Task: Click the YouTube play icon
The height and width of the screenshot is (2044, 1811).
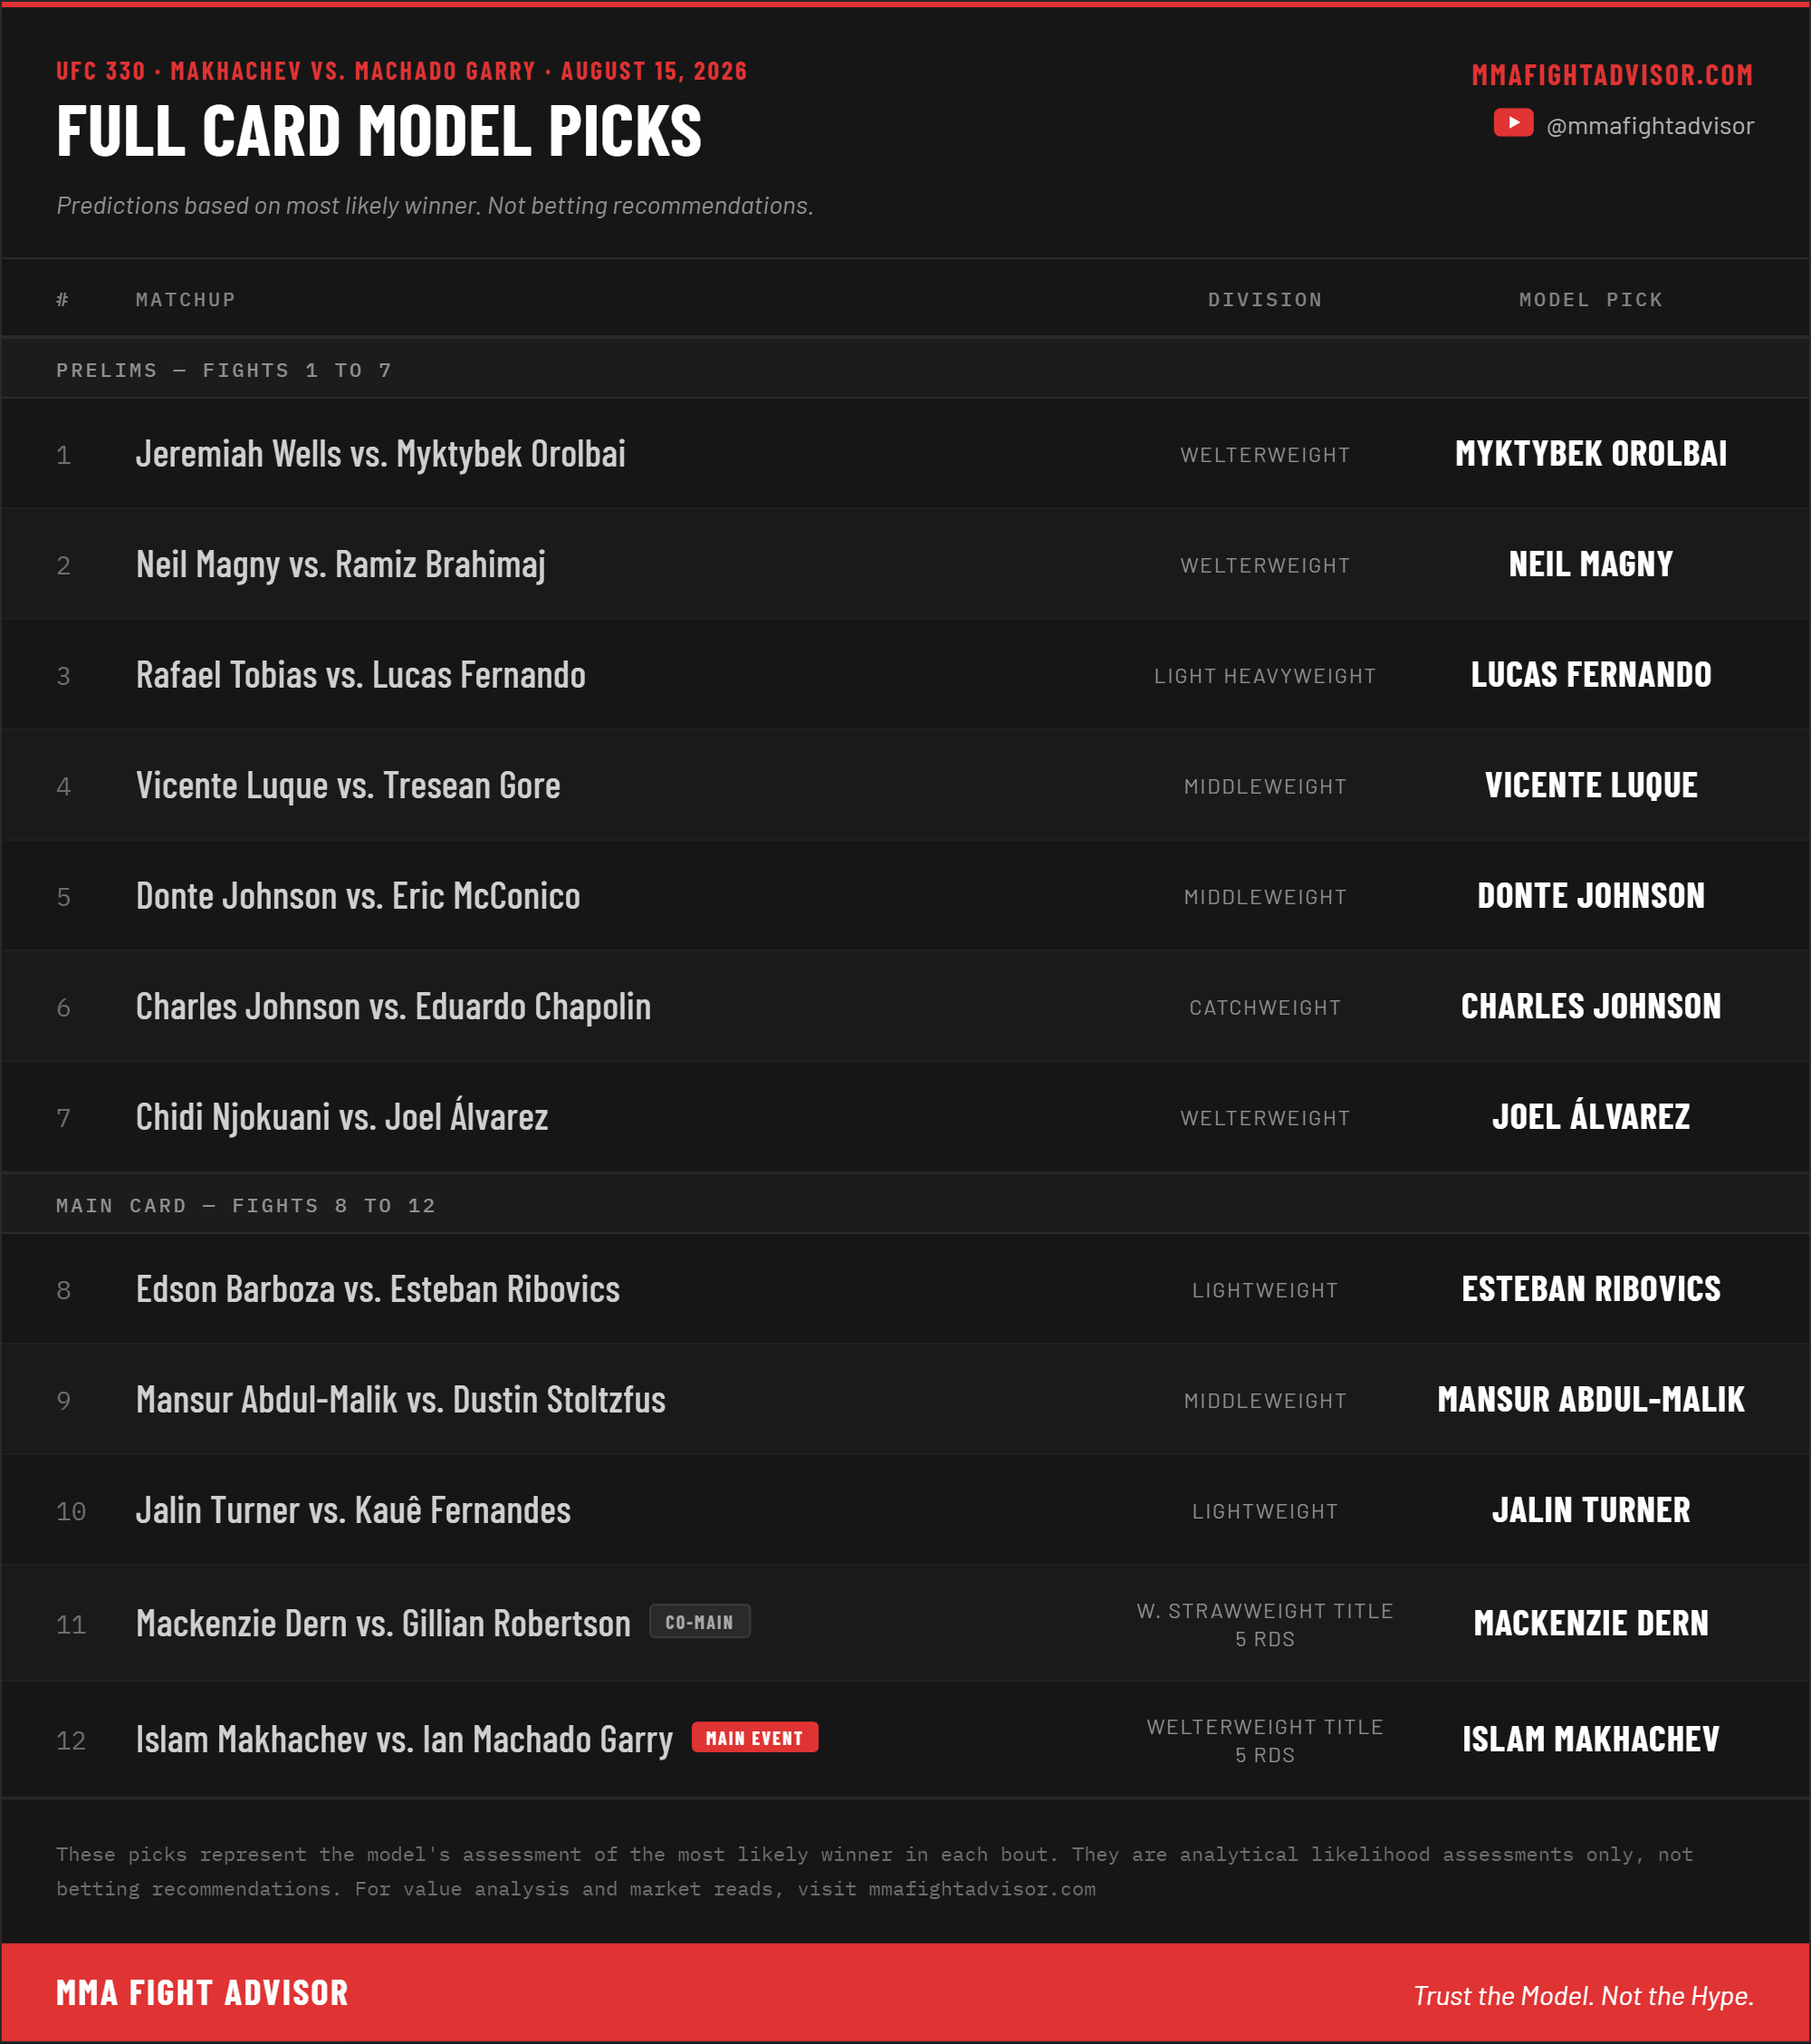Action: (1513, 123)
